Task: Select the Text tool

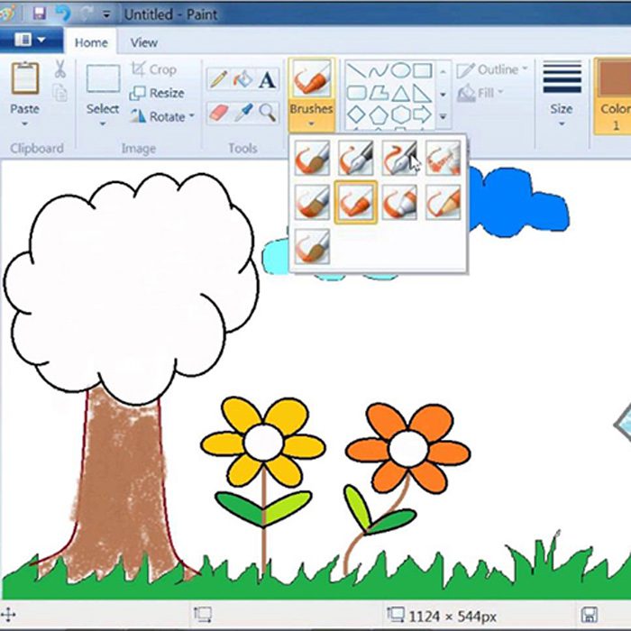Action: (x=267, y=79)
